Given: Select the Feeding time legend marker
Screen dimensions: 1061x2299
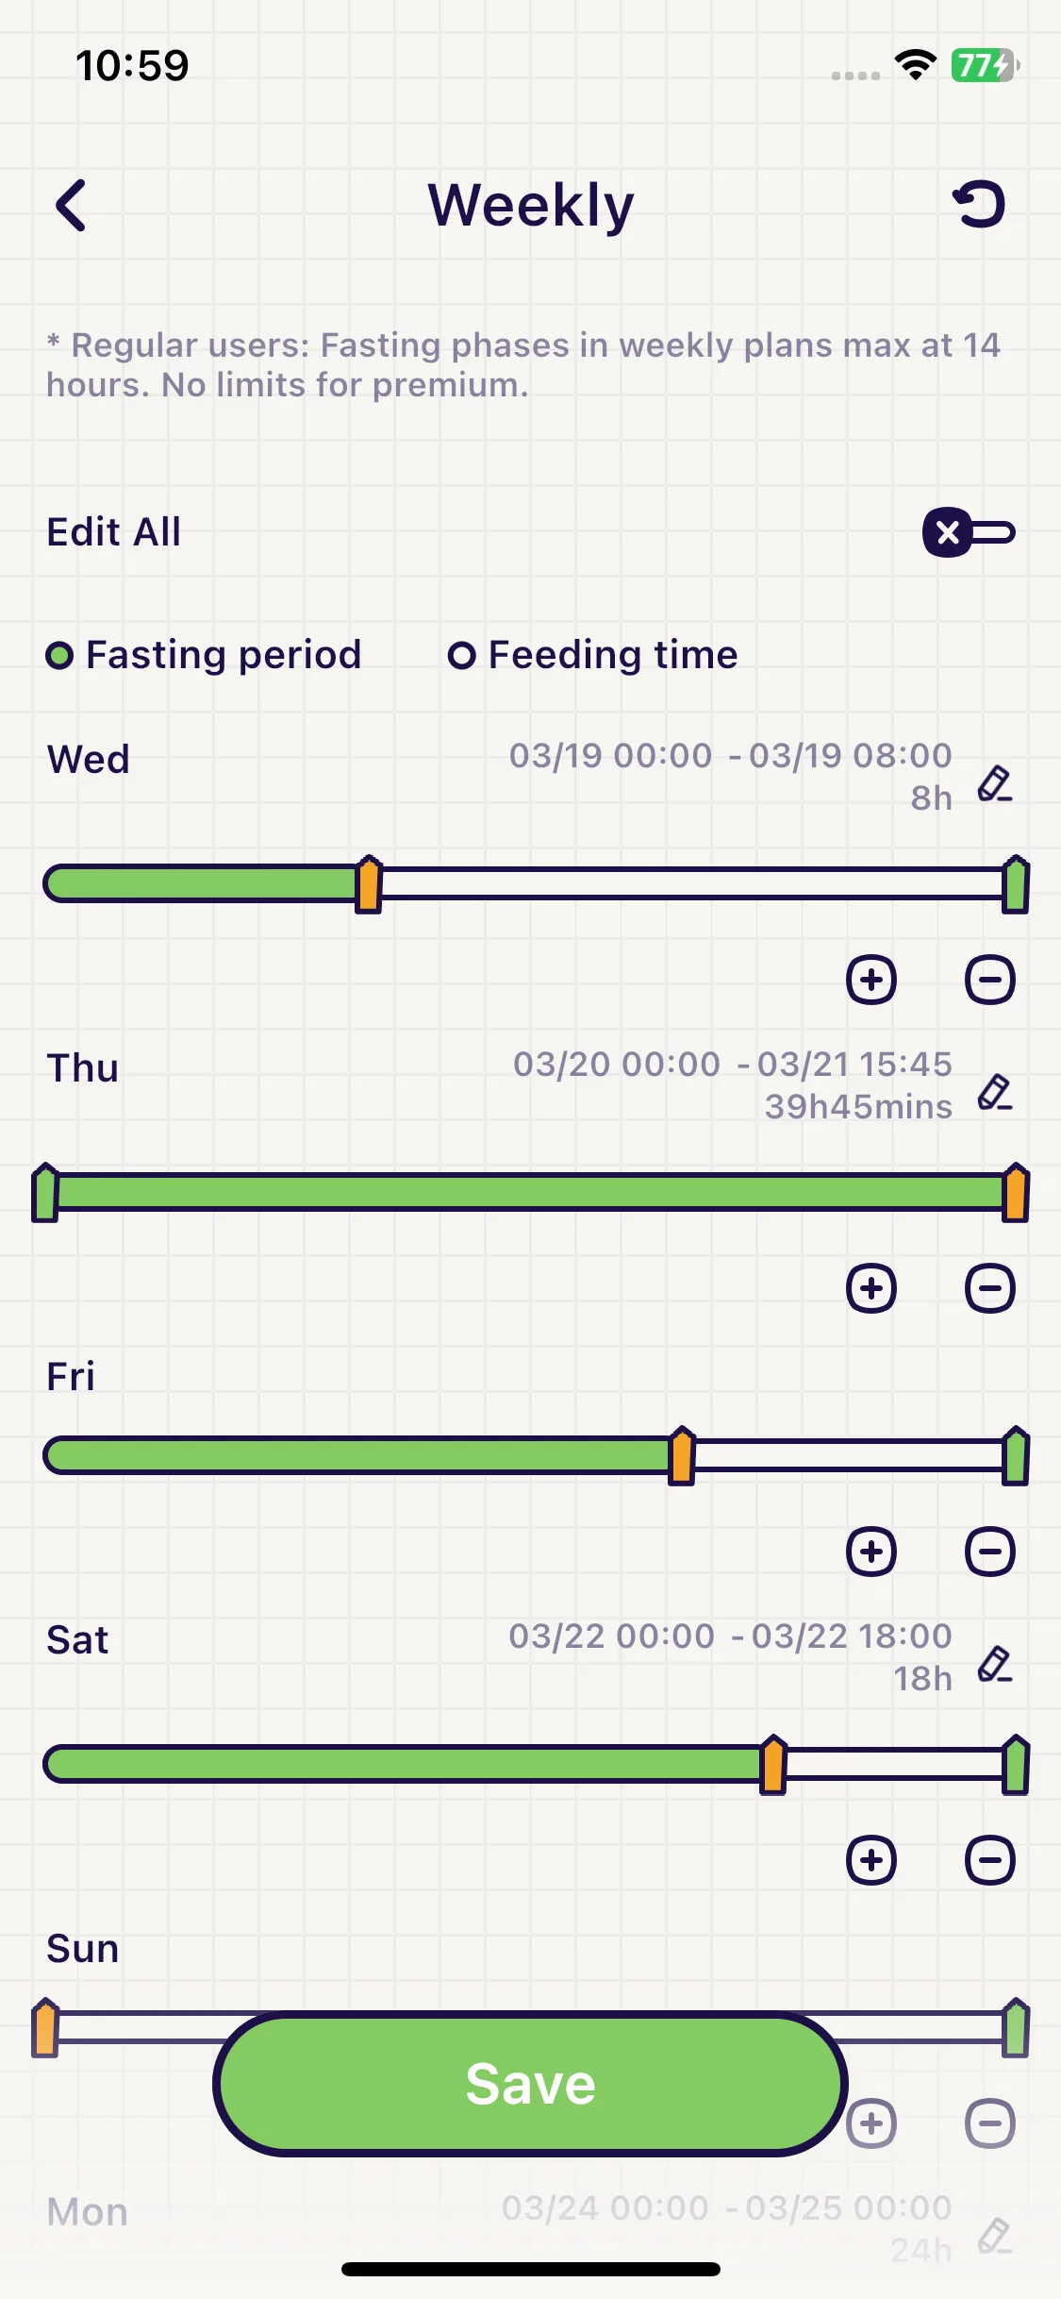Looking at the screenshot, I should (x=461, y=655).
